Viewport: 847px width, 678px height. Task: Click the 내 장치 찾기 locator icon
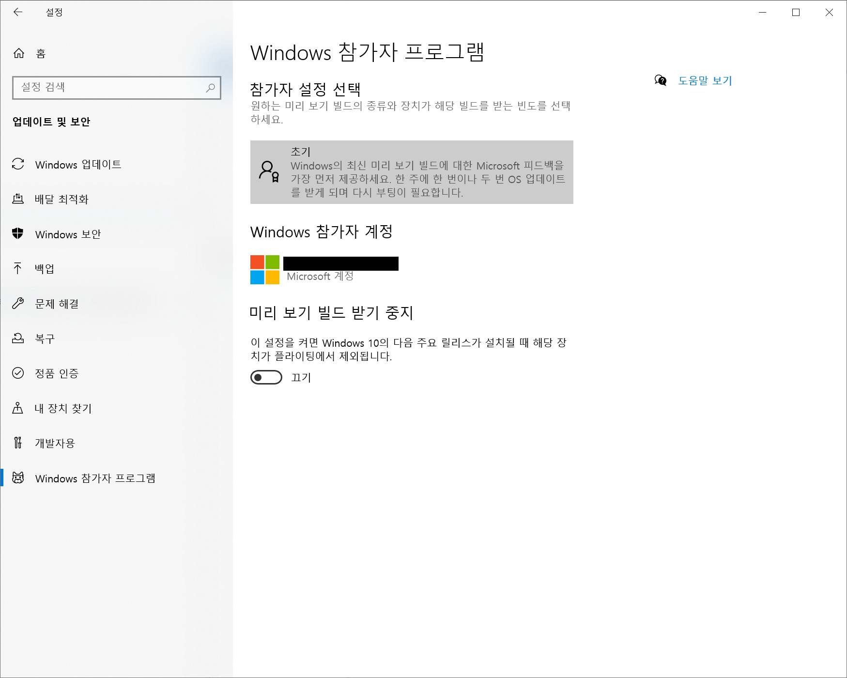(x=18, y=408)
